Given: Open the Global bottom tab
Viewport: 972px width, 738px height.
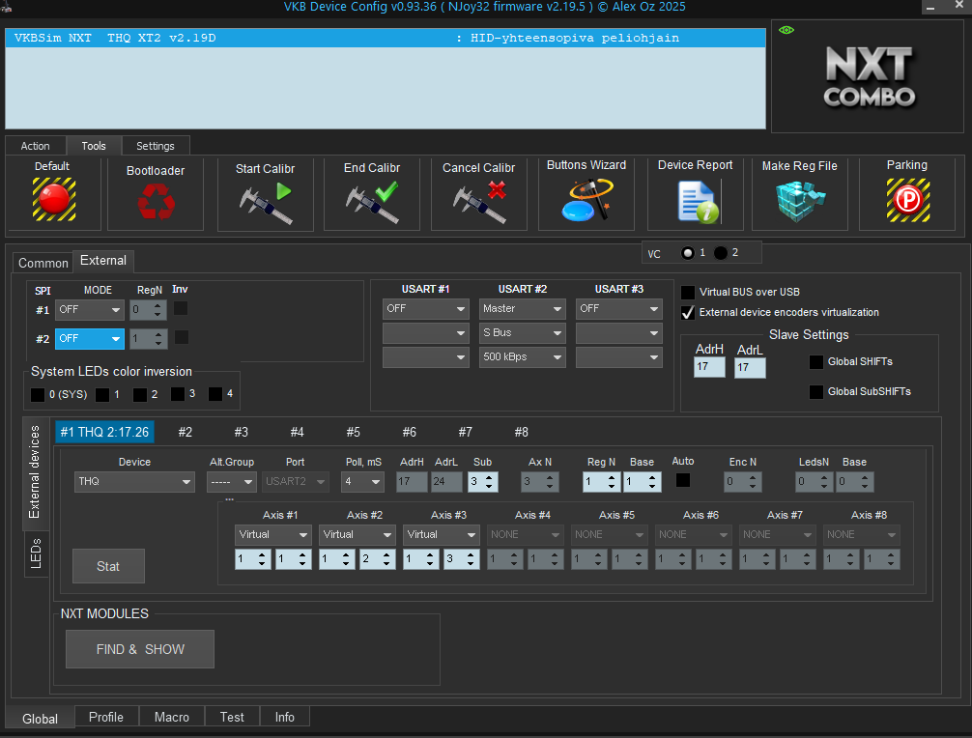Looking at the screenshot, I should click(x=41, y=719).
